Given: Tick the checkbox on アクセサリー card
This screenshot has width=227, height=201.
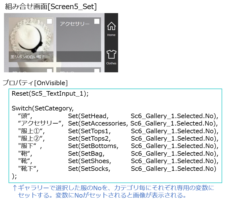Looking at the screenshot, I should point(97,21).
